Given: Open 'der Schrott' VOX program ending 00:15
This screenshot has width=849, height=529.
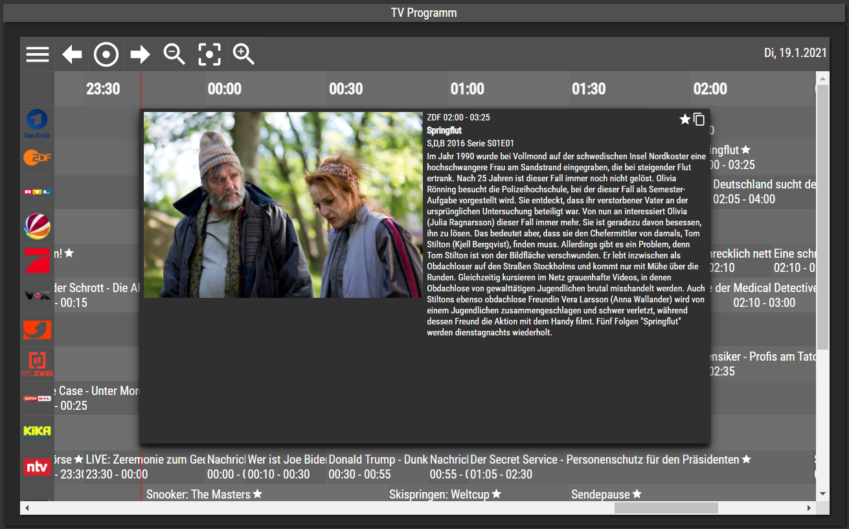Looking at the screenshot, I should [98, 295].
